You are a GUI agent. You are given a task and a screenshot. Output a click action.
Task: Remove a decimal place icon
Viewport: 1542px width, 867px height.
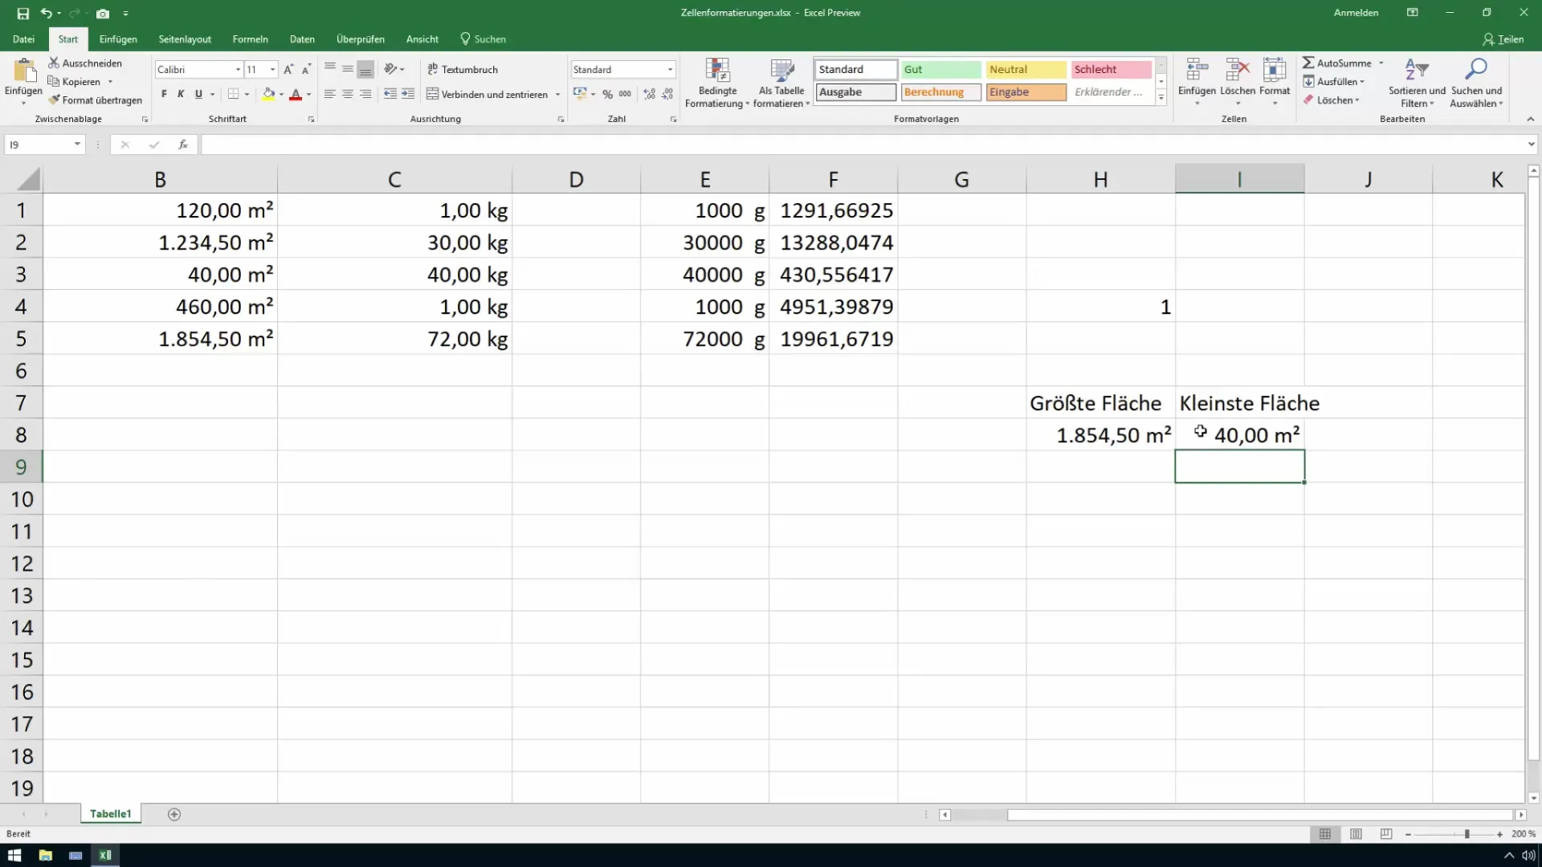[667, 94]
